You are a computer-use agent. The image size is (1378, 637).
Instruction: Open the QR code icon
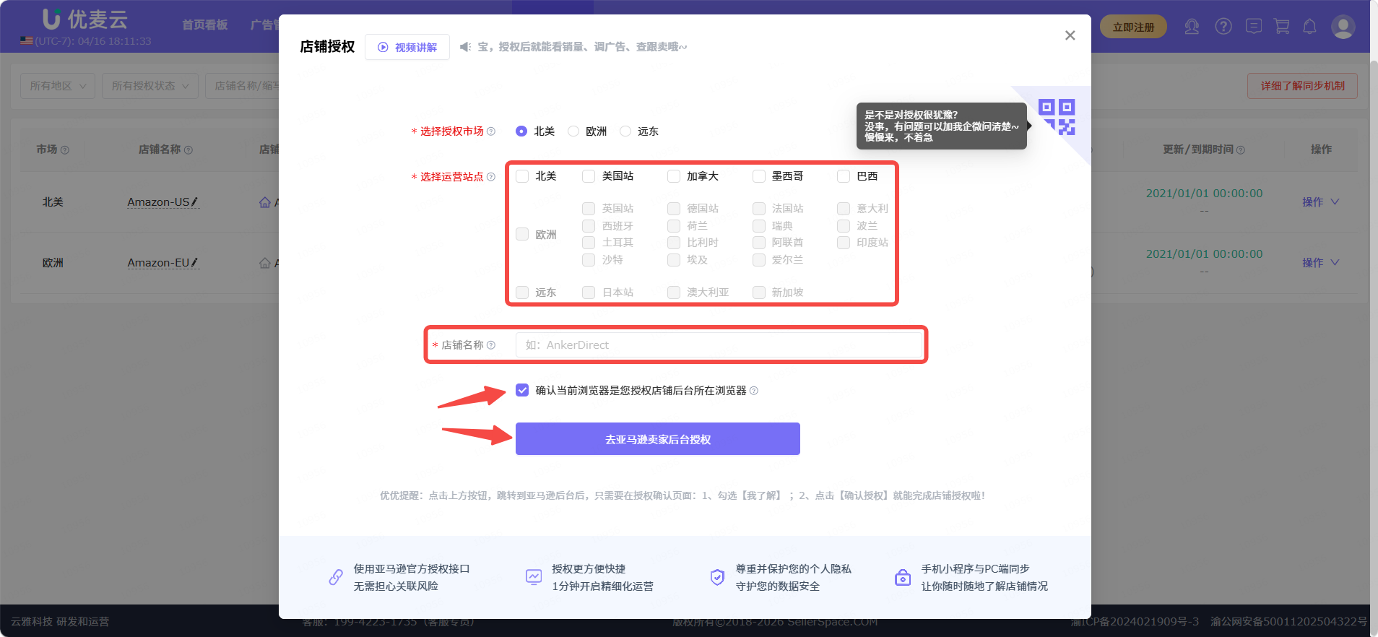pos(1057,117)
